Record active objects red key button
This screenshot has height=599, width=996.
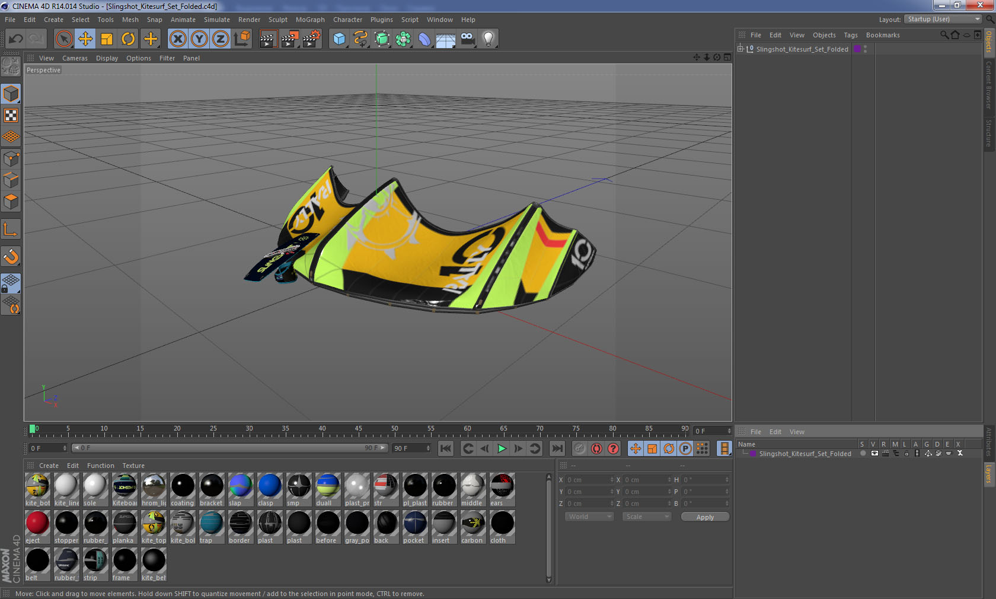coord(596,448)
